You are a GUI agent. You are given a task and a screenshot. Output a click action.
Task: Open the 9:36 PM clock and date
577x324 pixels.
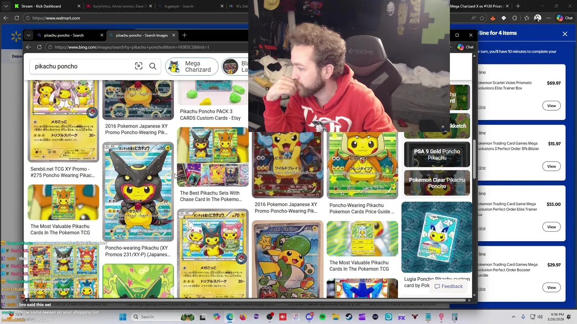557,317
